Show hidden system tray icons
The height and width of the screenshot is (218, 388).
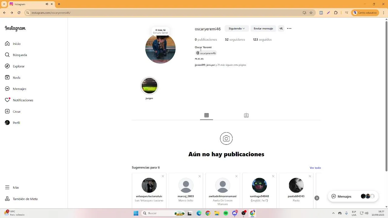tap(333, 213)
